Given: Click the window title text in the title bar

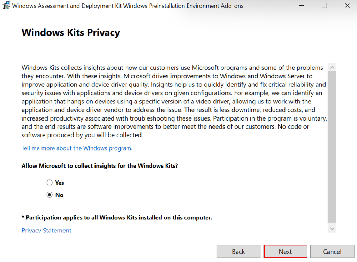Looking at the screenshot, I should click(x=128, y=6).
